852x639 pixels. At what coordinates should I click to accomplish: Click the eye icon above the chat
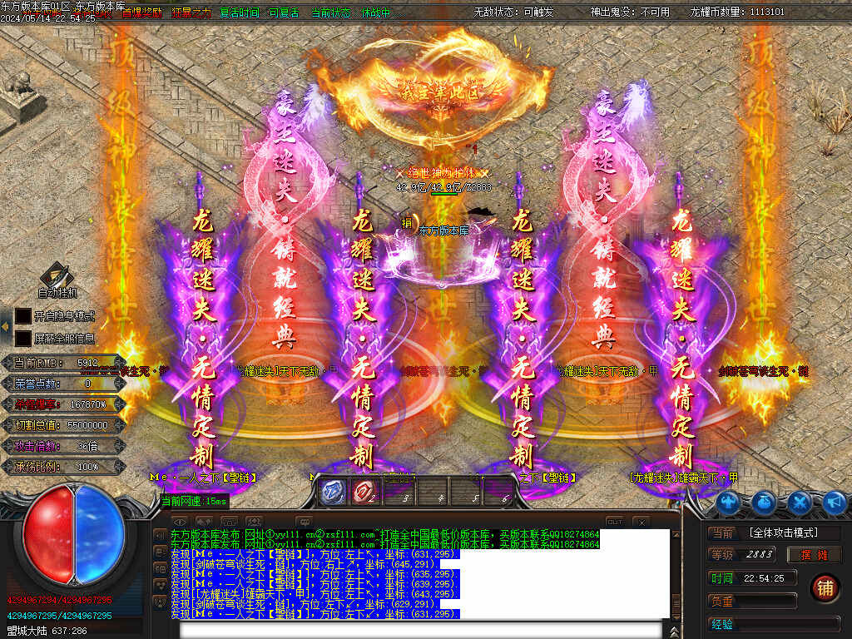180,521
